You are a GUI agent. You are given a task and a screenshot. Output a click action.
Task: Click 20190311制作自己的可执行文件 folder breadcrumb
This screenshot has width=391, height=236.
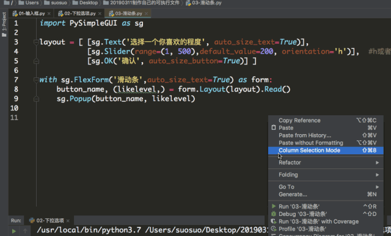[x=141, y=2]
